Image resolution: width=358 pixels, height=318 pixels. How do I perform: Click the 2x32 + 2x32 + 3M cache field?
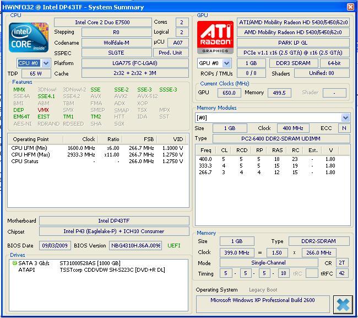pyautogui.click(x=135, y=73)
